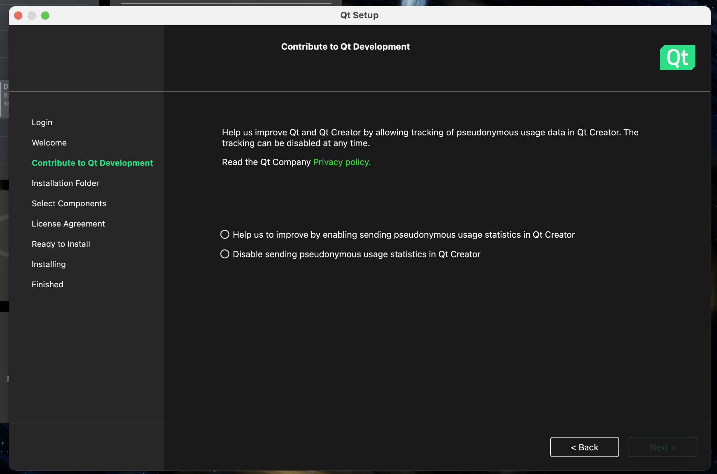The height and width of the screenshot is (474, 717).
Task: Select the Ready to Install step
Action: coord(61,244)
